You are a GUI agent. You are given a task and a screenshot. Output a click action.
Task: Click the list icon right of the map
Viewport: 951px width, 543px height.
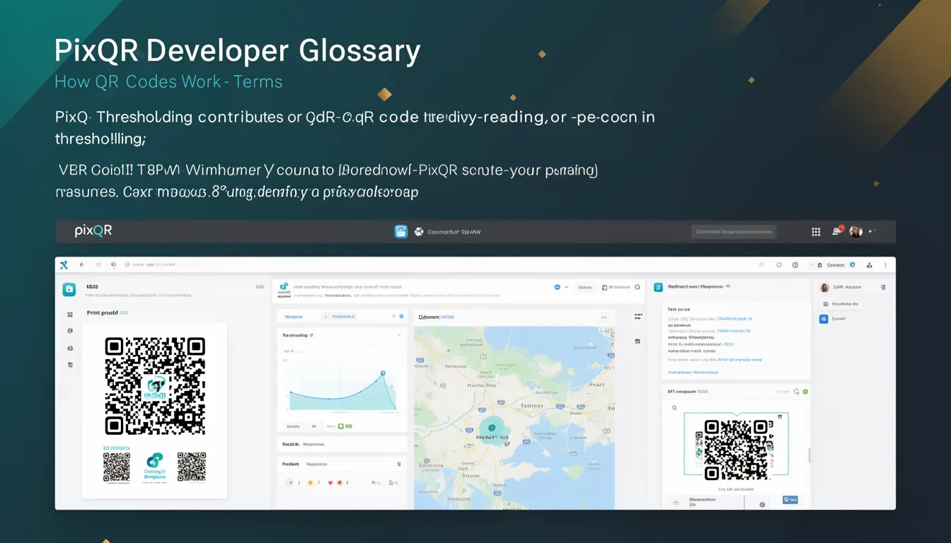(638, 317)
